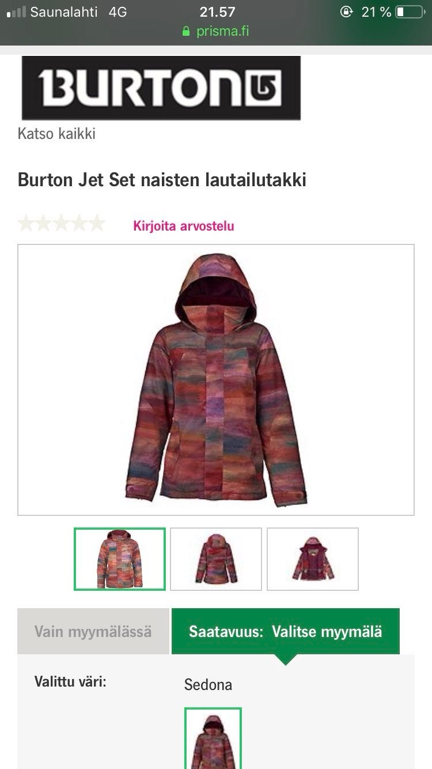The image size is (432, 769).
Task: Switch to the Vain myymälässä tab
Action: click(x=93, y=631)
